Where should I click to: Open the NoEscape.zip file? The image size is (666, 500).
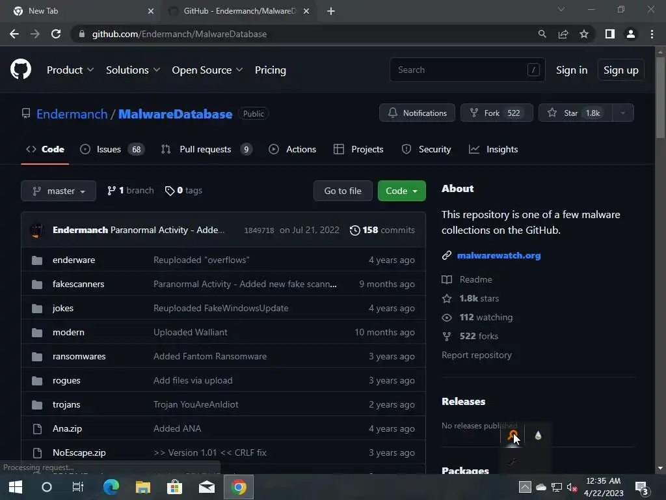pyautogui.click(x=79, y=453)
